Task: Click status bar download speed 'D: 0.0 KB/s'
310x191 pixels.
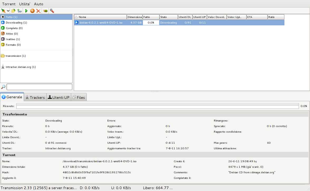Action: pyautogui.click(x=90, y=188)
